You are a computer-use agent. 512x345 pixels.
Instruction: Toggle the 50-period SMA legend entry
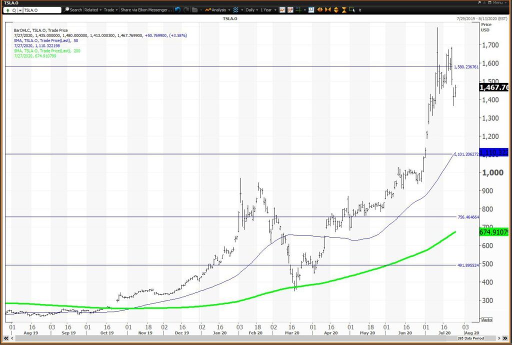pyautogui.click(x=46, y=40)
